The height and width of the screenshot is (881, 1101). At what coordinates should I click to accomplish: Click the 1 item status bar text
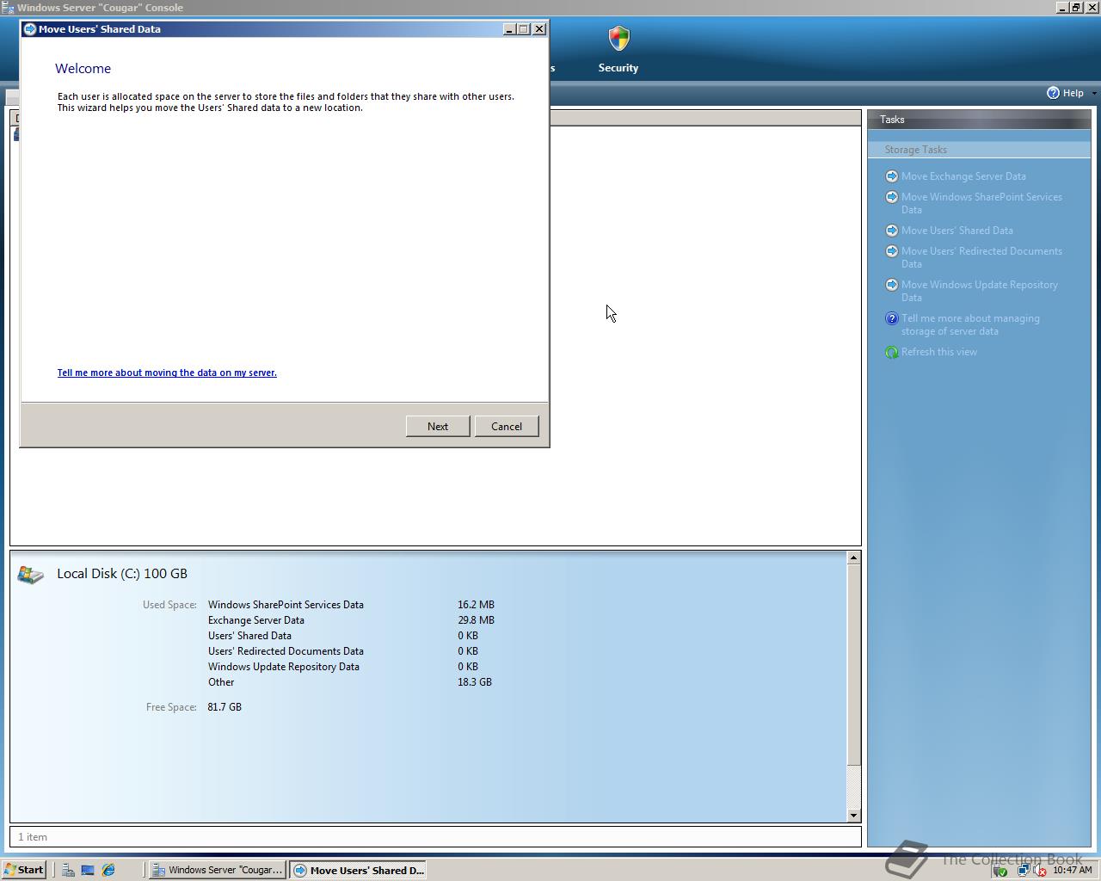tap(34, 837)
